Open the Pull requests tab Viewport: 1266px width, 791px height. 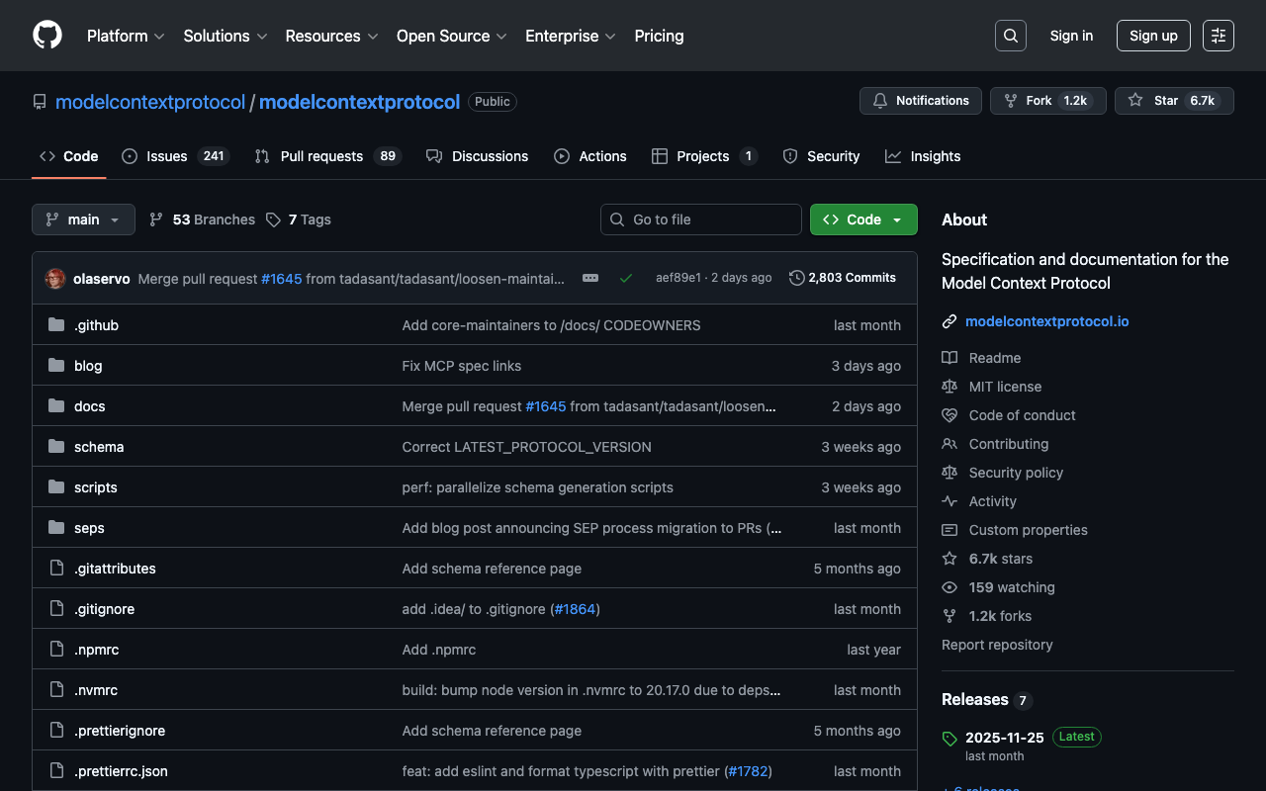pos(326,156)
